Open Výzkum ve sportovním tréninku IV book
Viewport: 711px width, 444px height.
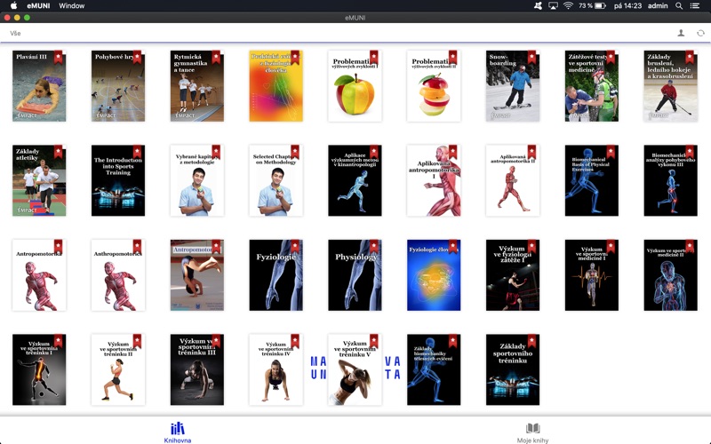(276, 369)
